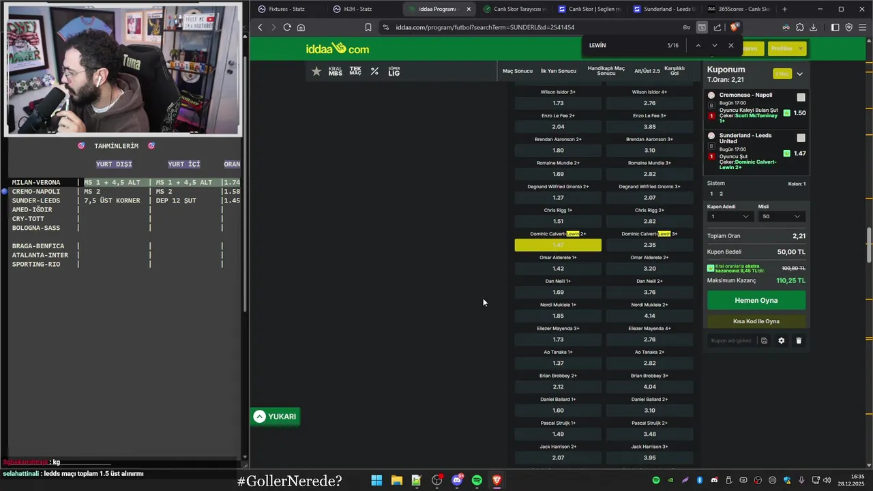The width and height of the screenshot is (873, 491).
Task: Select system option 2 in the coupon
Action: click(721, 194)
